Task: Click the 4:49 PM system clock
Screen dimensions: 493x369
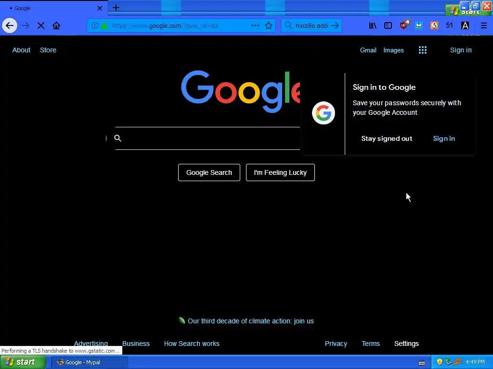Action: pos(475,362)
